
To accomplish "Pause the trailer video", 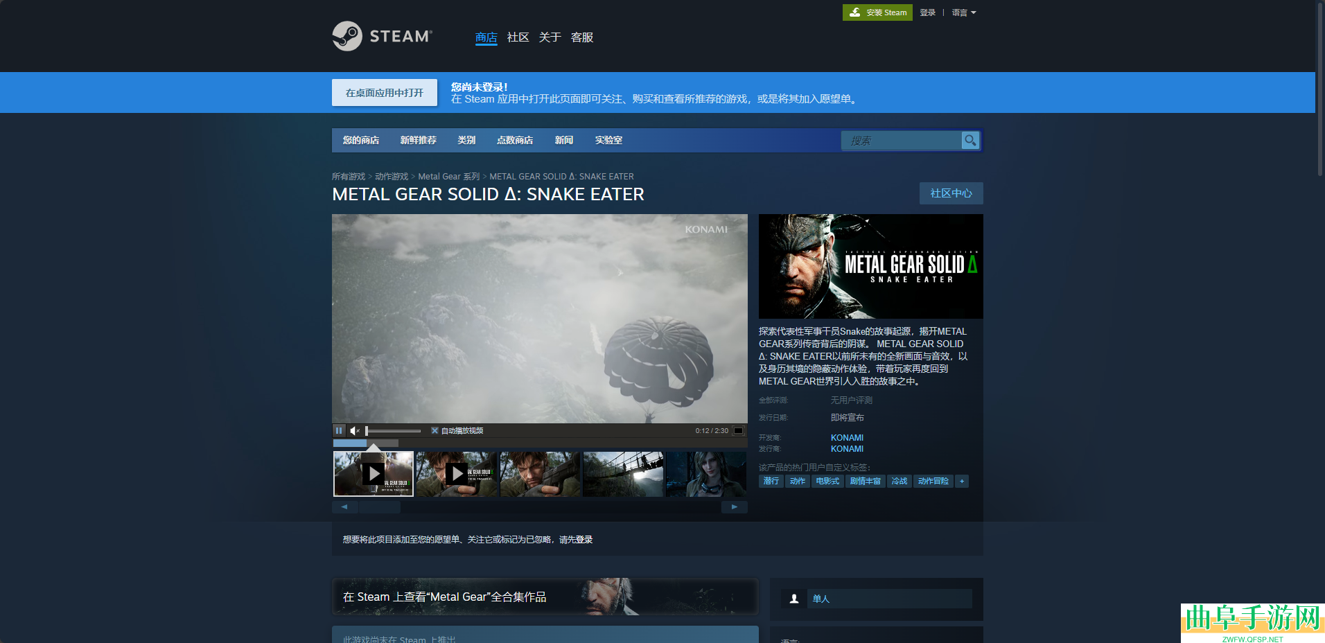I will [339, 430].
